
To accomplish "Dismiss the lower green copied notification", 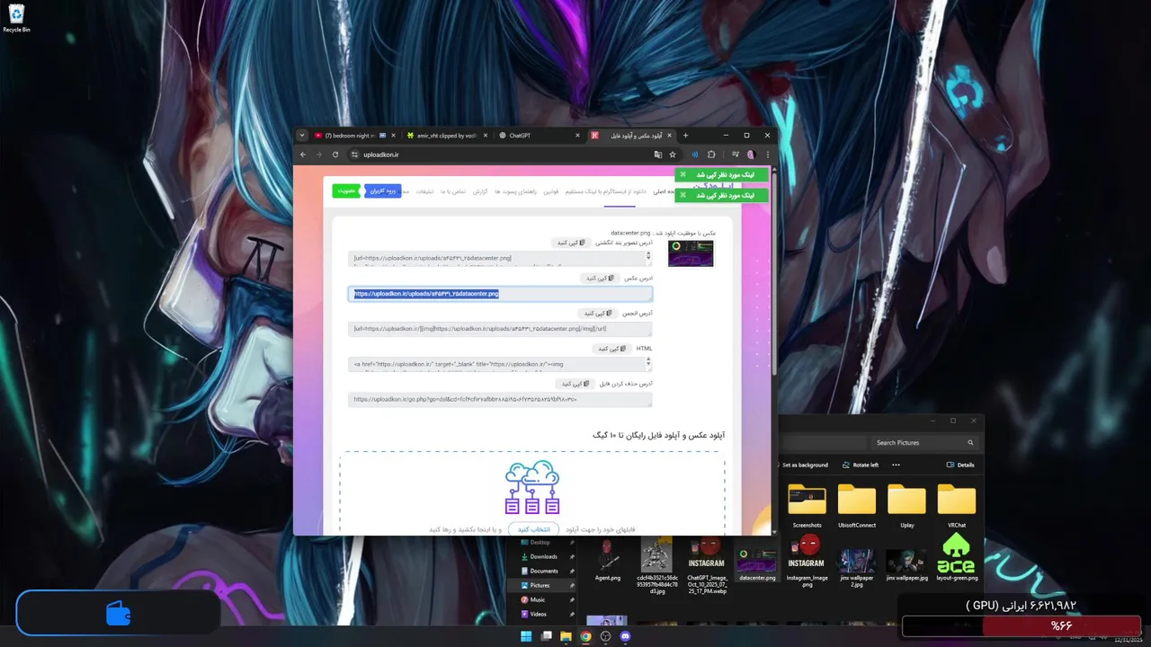I will click(683, 195).
